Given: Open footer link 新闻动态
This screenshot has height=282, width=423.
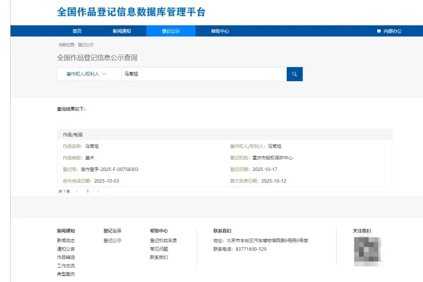Looking at the screenshot, I should [66, 240].
